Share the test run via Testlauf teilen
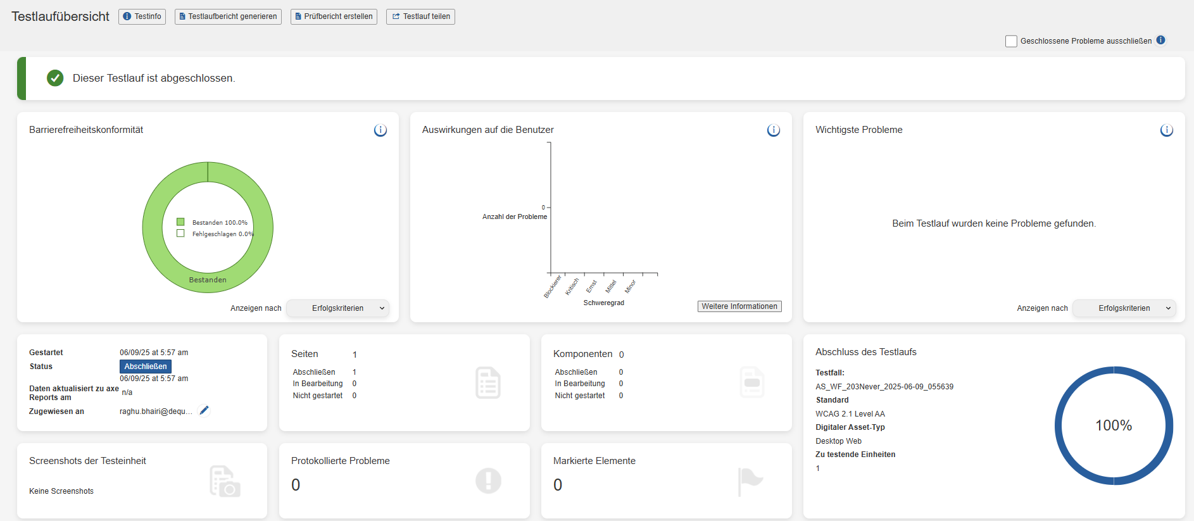Viewport: 1194px width, 521px height. (x=420, y=16)
